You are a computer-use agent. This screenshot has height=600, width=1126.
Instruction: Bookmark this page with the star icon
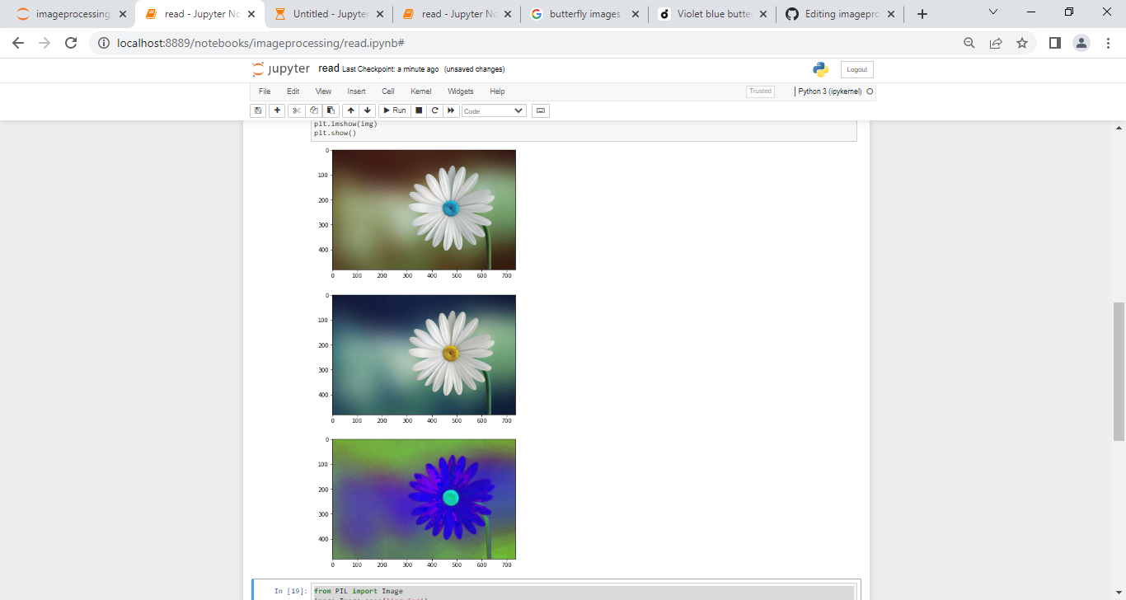tap(1022, 43)
